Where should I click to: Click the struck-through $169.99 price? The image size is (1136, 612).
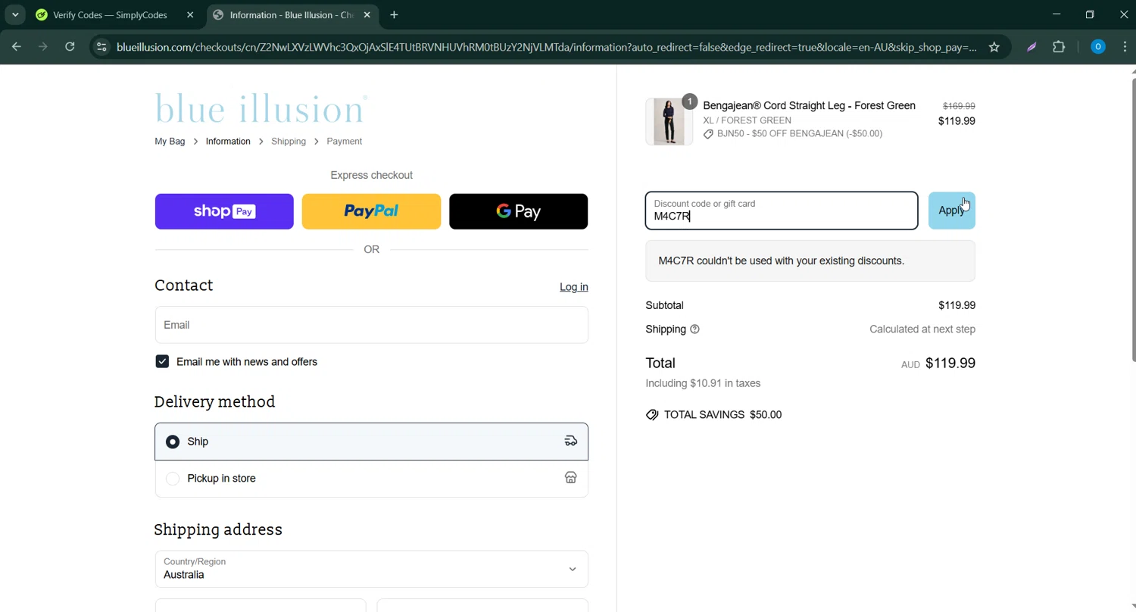tap(959, 106)
